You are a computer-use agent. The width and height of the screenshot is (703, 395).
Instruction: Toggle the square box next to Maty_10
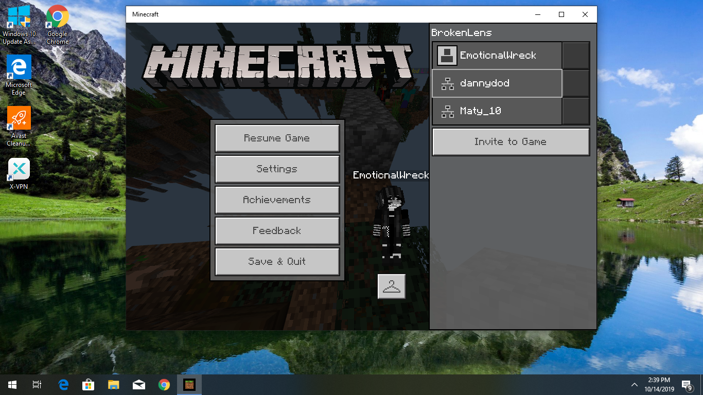click(576, 111)
